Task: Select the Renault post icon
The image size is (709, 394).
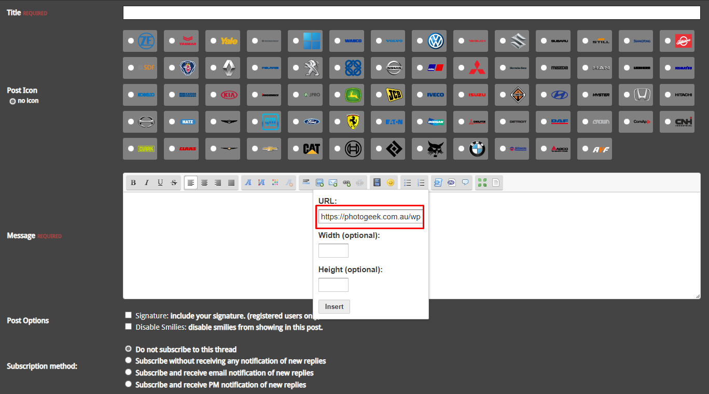Action: (x=213, y=68)
